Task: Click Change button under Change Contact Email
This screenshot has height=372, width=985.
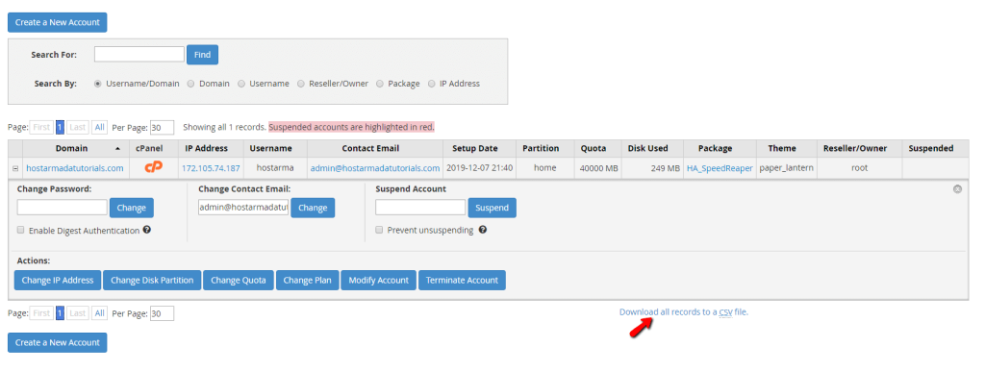Action: point(313,208)
